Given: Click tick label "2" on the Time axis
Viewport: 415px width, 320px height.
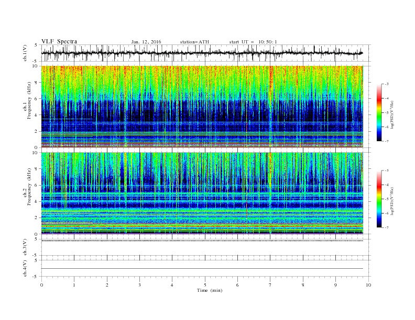Looking at the screenshot, I should [107, 285].
